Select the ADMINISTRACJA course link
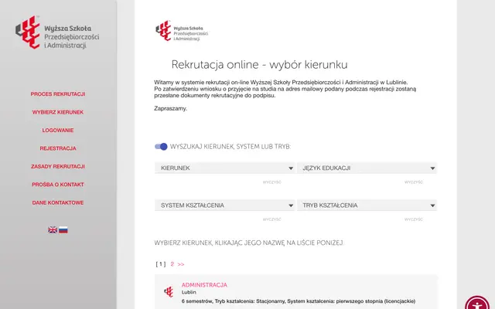Image resolution: width=495 pixels, height=309 pixels. [204, 285]
